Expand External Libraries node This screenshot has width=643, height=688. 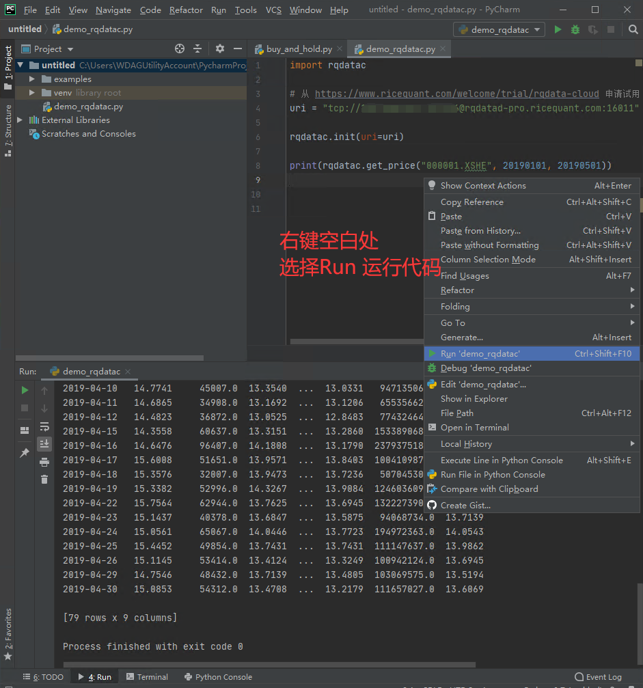[20, 120]
